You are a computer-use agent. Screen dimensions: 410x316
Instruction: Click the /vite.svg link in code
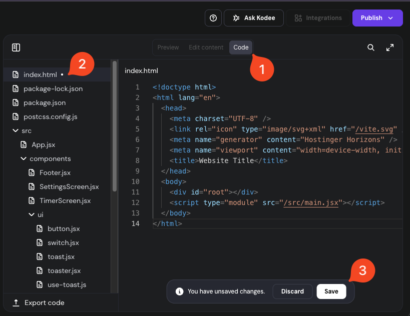pos(374,129)
